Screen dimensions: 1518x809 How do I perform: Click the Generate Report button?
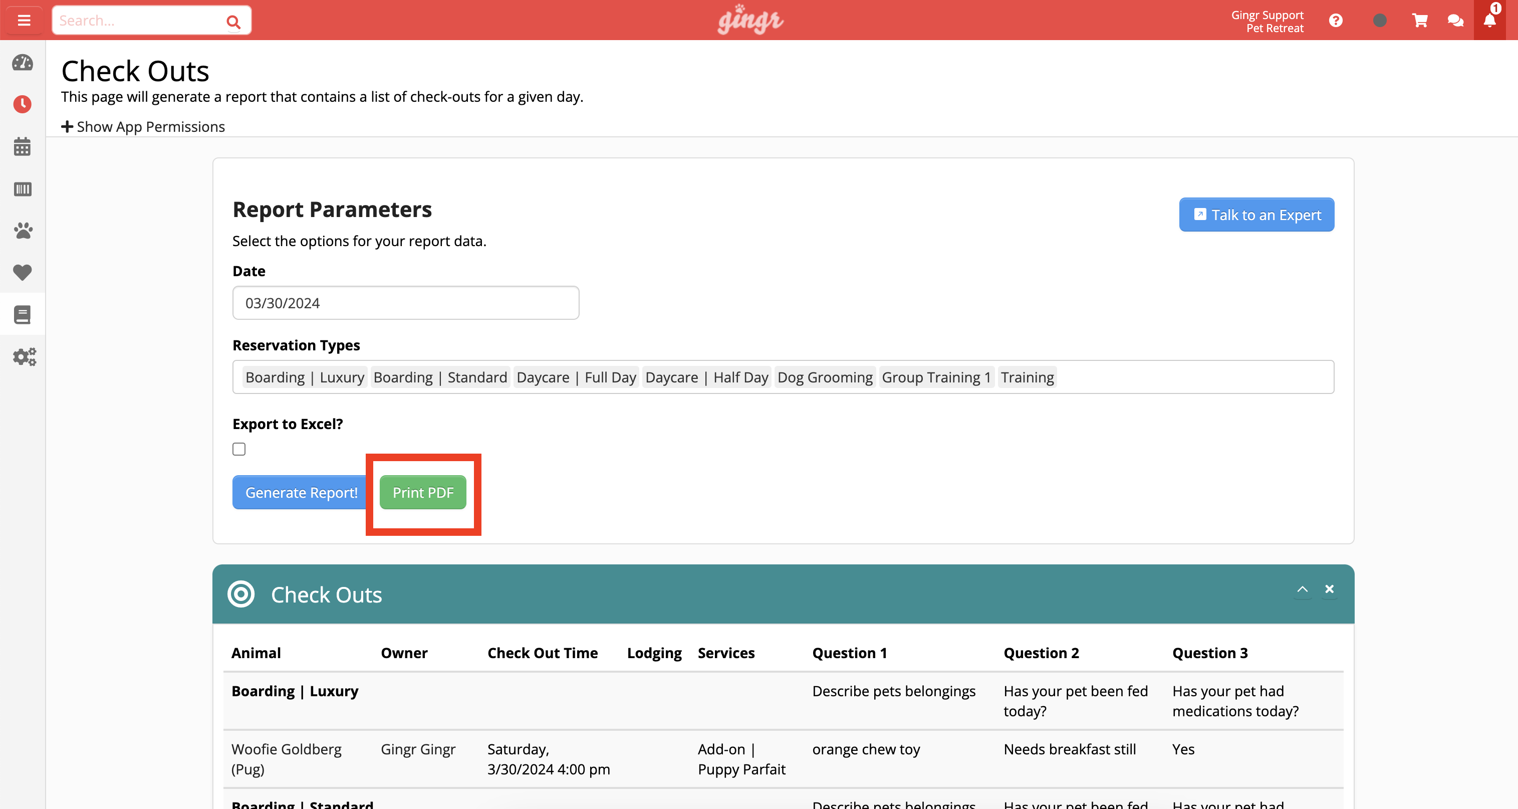pyautogui.click(x=301, y=492)
